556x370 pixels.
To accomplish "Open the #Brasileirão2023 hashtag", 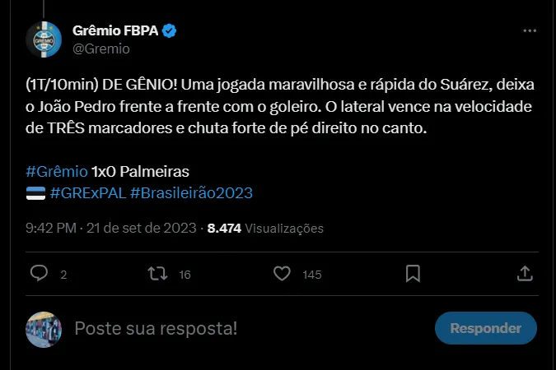I will point(191,192).
